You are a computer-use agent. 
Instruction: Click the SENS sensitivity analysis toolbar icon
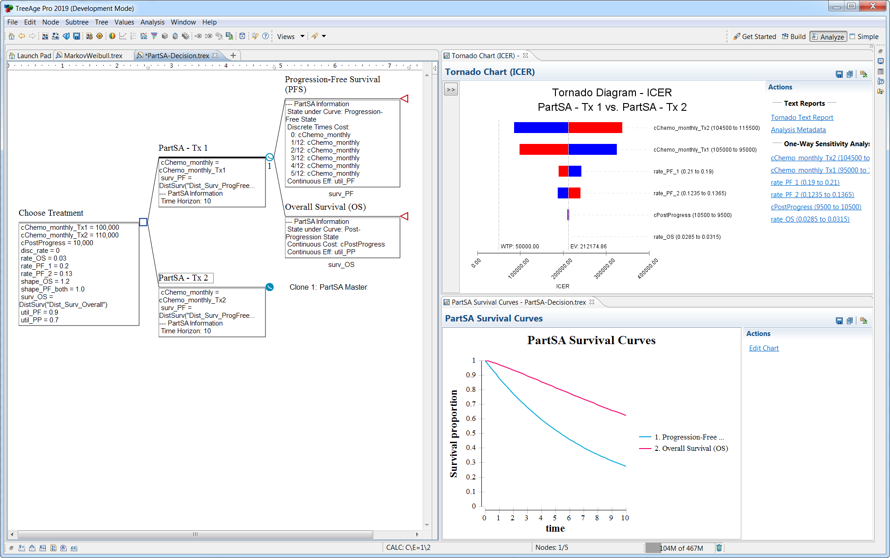tap(144, 36)
